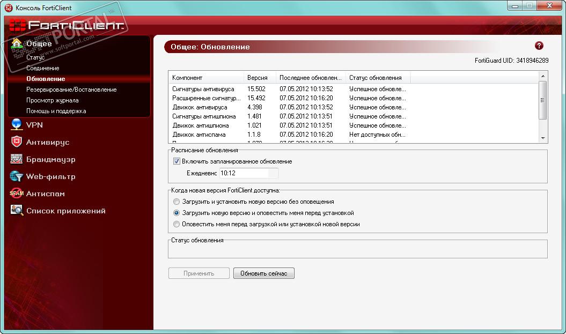Click the component list scroll down arrow
The width and height of the screenshot is (566, 334).
(x=543, y=138)
